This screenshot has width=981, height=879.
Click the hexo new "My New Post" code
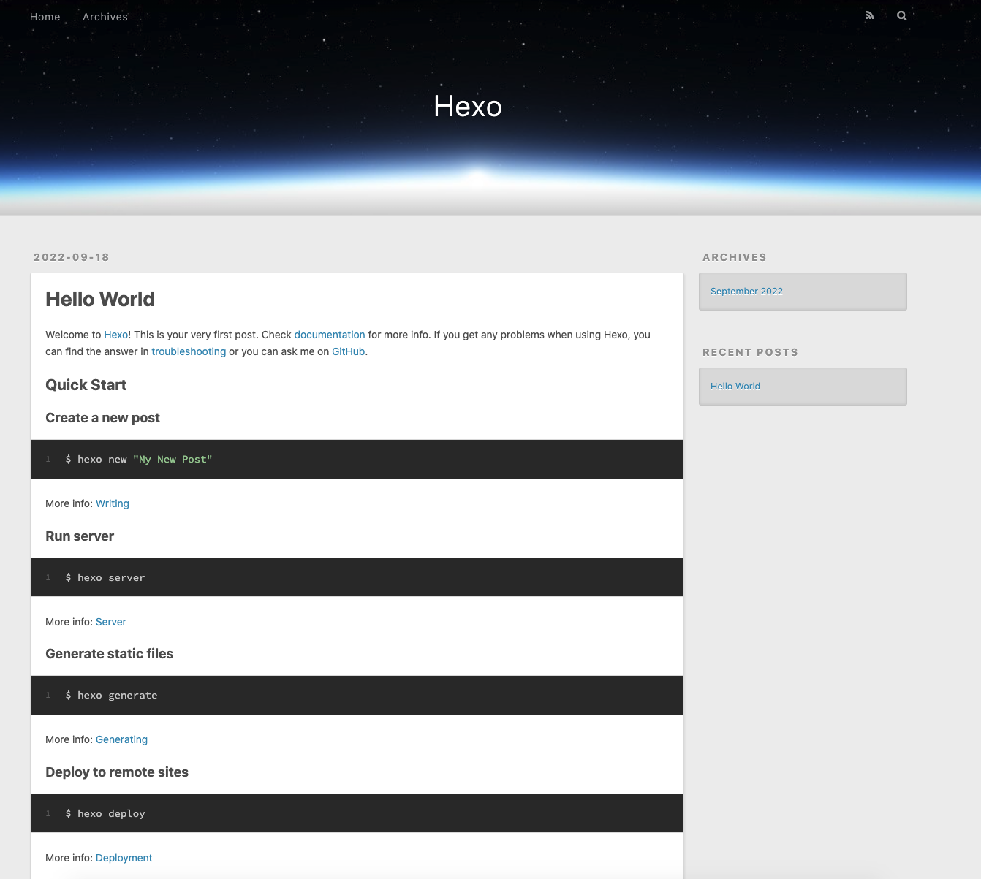click(139, 460)
